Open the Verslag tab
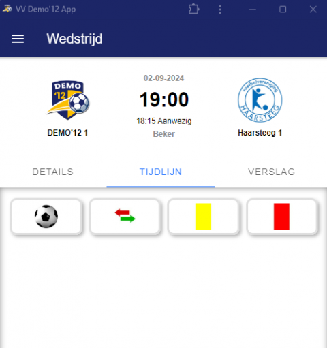 (272, 172)
